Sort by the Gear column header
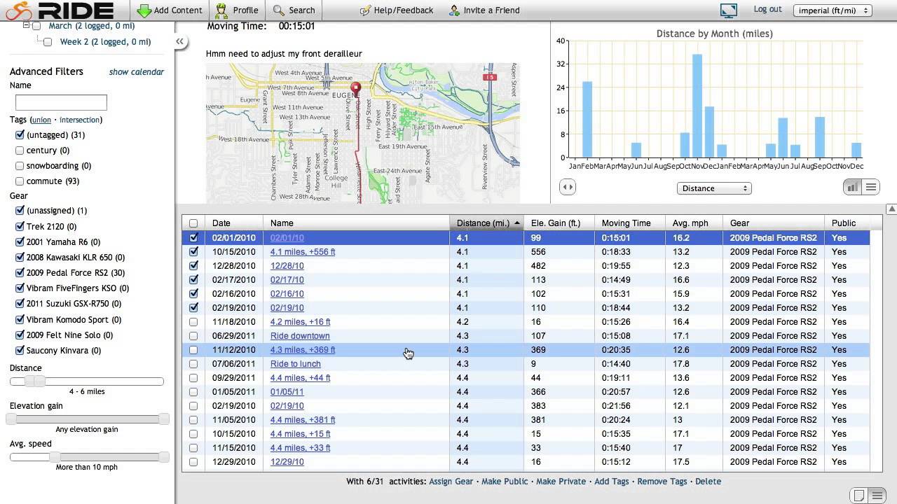This screenshot has height=504, width=897. 774,223
